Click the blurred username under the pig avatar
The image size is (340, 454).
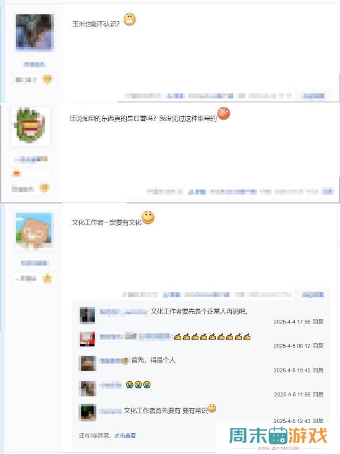pos(35,263)
